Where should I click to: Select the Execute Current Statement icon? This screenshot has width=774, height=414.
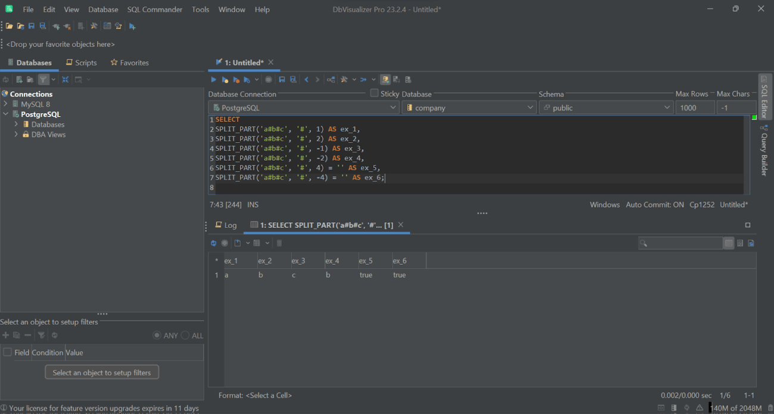point(225,79)
